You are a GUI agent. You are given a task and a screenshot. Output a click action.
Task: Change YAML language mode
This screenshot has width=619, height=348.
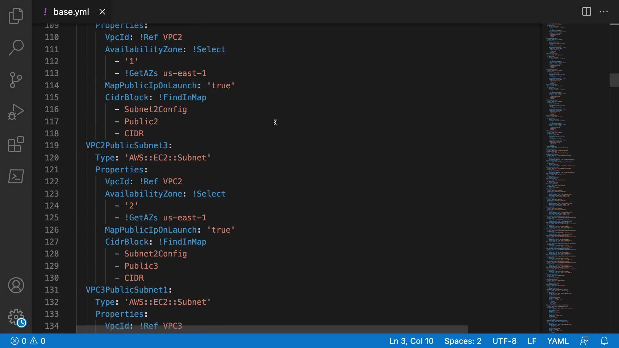(558, 341)
